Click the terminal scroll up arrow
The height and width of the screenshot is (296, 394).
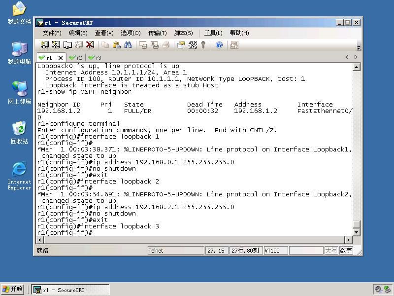(356, 67)
